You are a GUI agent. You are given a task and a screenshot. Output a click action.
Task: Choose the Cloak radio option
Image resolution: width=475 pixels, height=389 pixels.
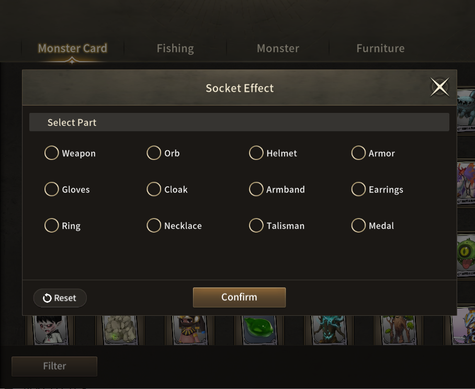[x=154, y=189]
